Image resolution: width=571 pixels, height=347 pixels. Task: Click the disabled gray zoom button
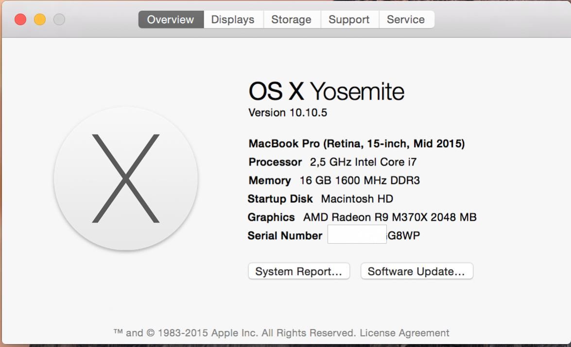coord(59,19)
